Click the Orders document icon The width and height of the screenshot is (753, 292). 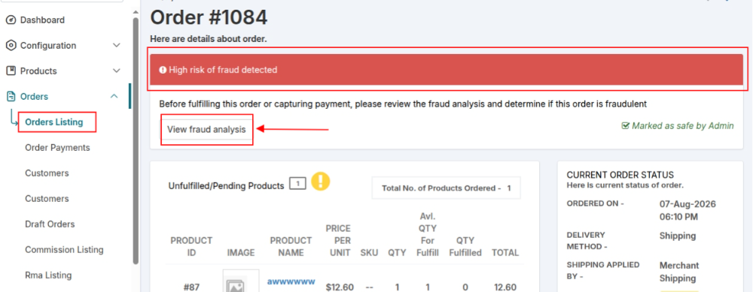[11, 97]
